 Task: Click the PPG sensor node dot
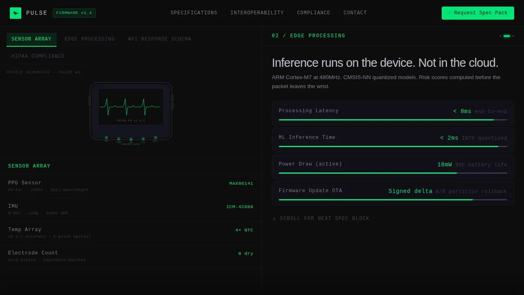point(106,138)
